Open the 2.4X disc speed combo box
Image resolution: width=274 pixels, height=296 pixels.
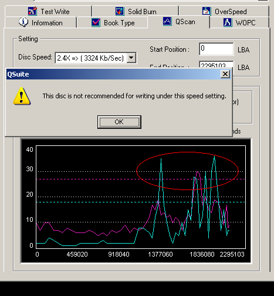click(x=96, y=58)
